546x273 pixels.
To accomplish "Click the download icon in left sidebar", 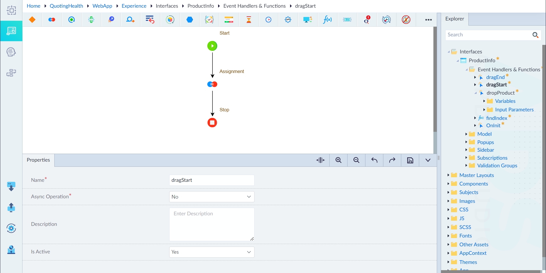I will pyautogui.click(x=11, y=186).
